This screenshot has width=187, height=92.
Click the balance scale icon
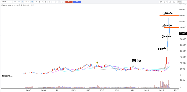(54, 2)
